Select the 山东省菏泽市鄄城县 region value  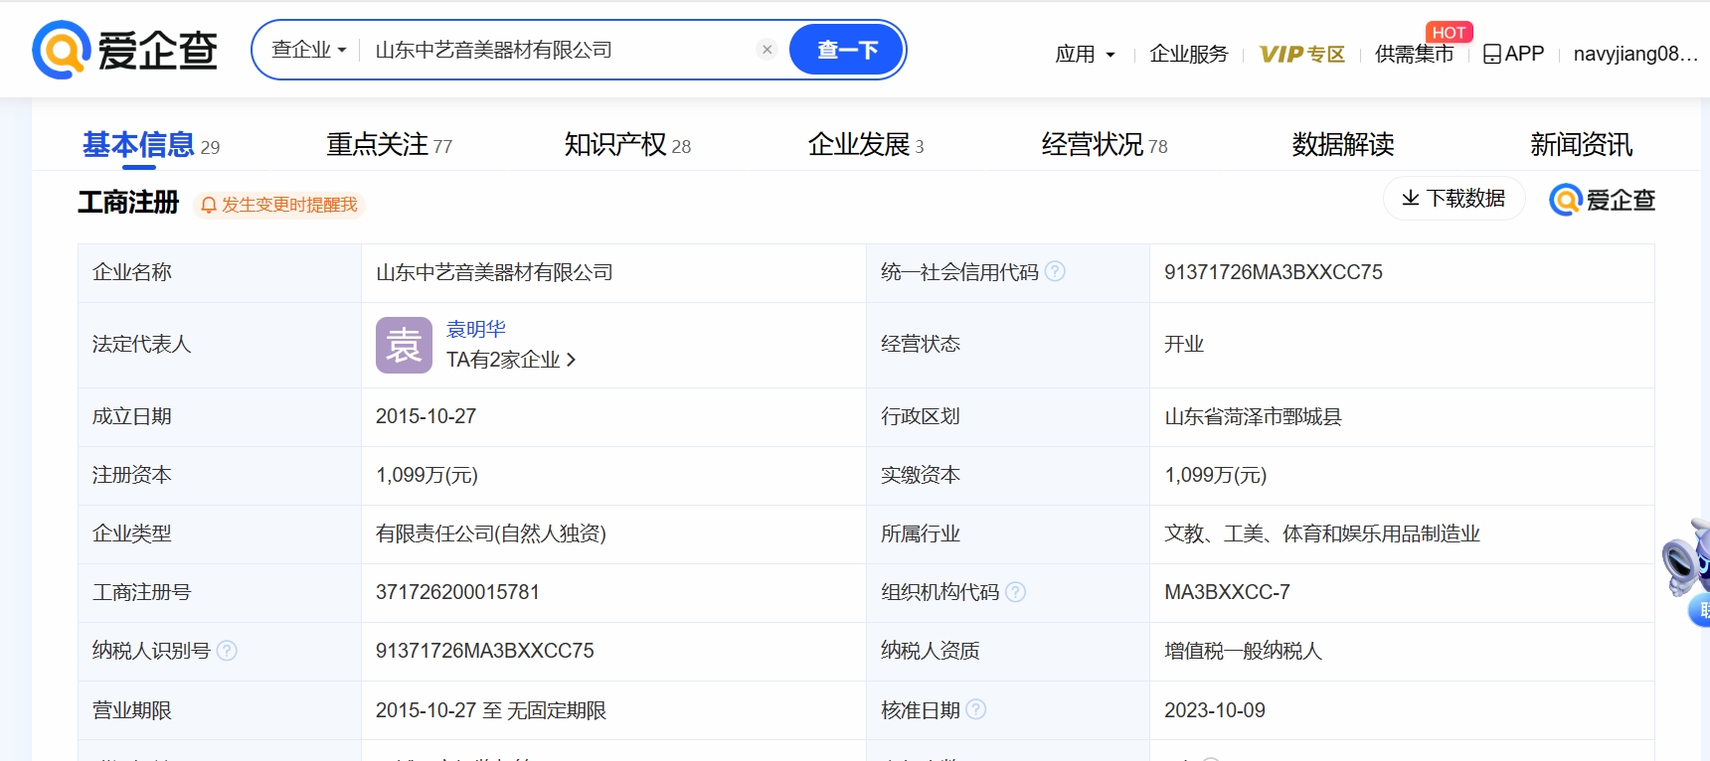(1253, 416)
